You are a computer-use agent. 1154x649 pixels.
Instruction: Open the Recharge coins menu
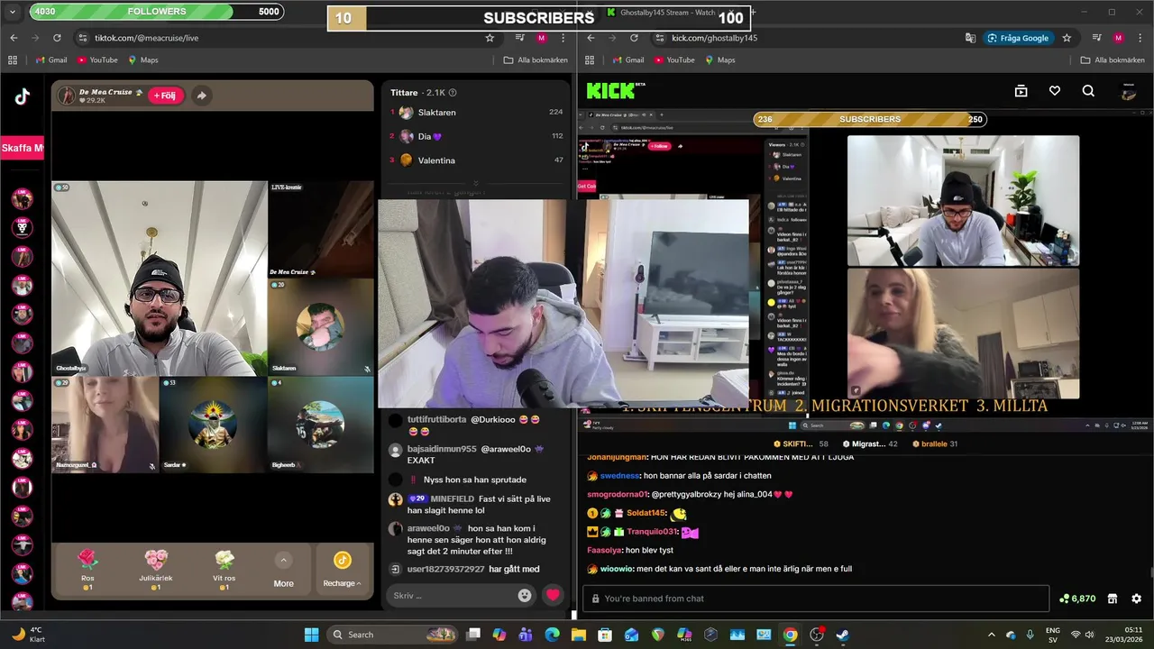pos(342,570)
